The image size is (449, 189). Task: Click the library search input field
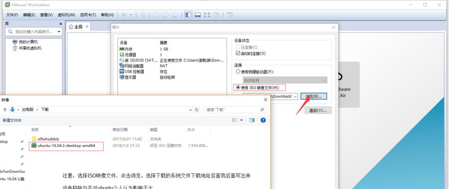pos(34,32)
